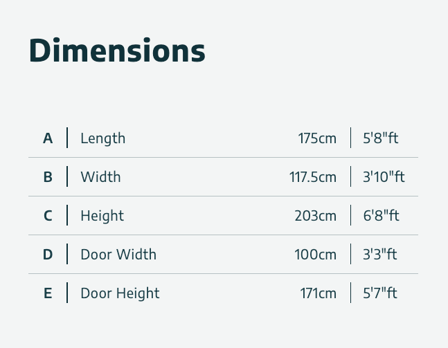Click the 203cm height value

(x=315, y=216)
